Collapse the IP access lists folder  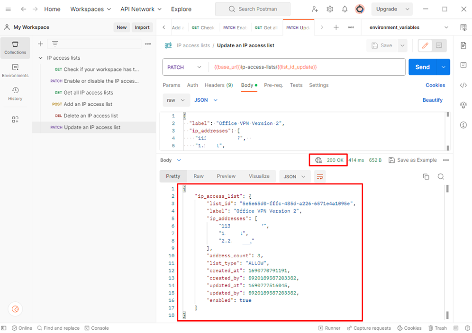[41, 58]
